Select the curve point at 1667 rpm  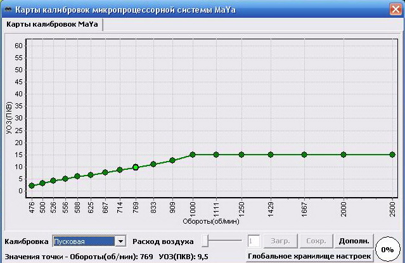(x=304, y=155)
